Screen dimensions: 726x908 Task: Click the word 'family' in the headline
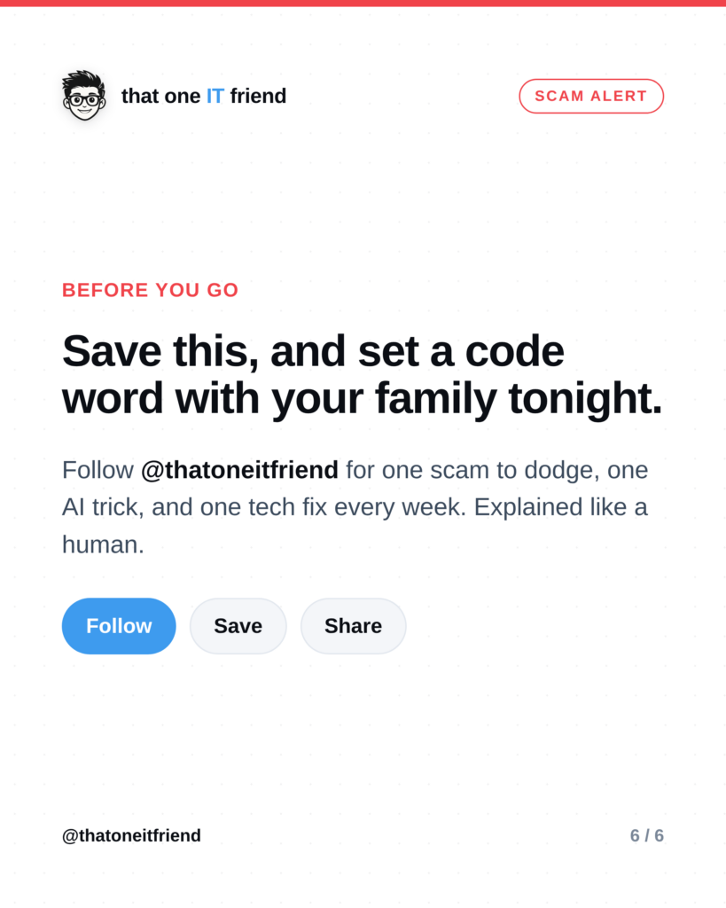pos(436,398)
